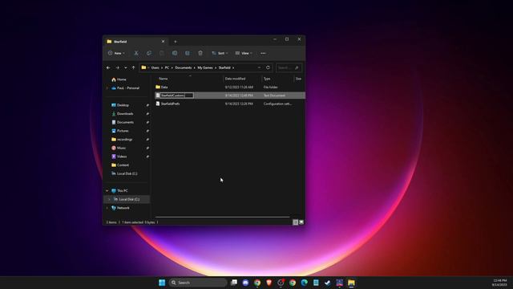Open recent locations dropdown chevron
513x289 pixels.
(x=125, y=67)
